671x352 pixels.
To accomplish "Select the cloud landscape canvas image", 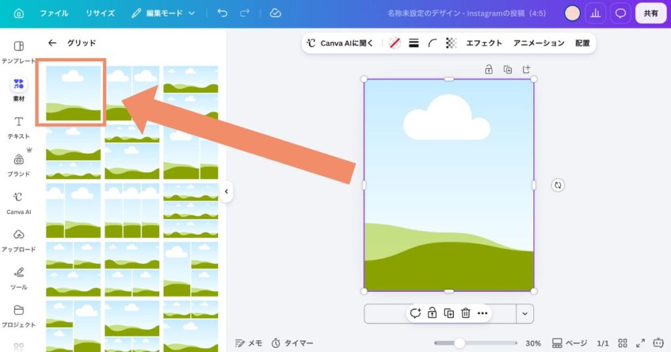I will coord(449,185).
